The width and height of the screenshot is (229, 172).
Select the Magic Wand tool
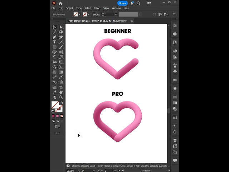[x=54, y=32]
